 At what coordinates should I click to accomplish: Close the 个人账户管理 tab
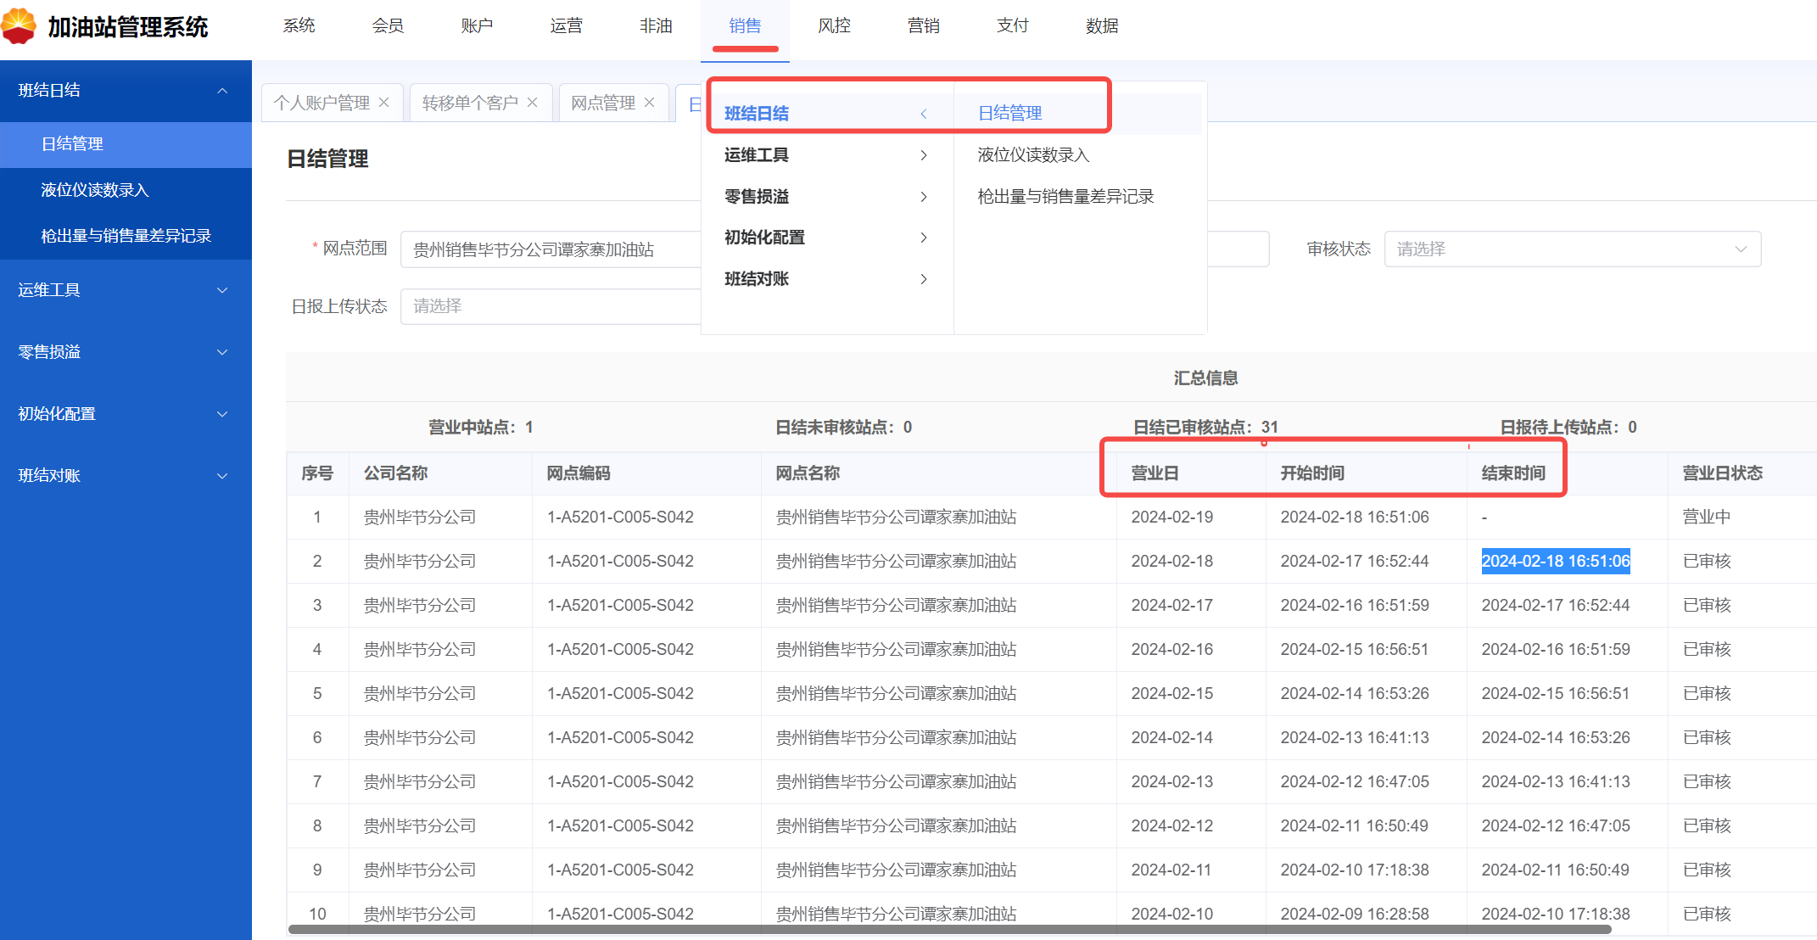click(384, 103)
